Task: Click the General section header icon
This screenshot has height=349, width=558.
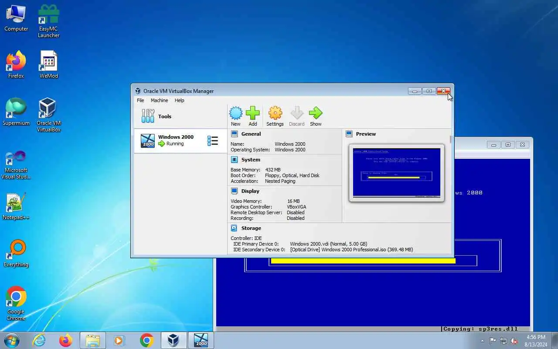Action: pyautogui.click(x=235, y=134)
